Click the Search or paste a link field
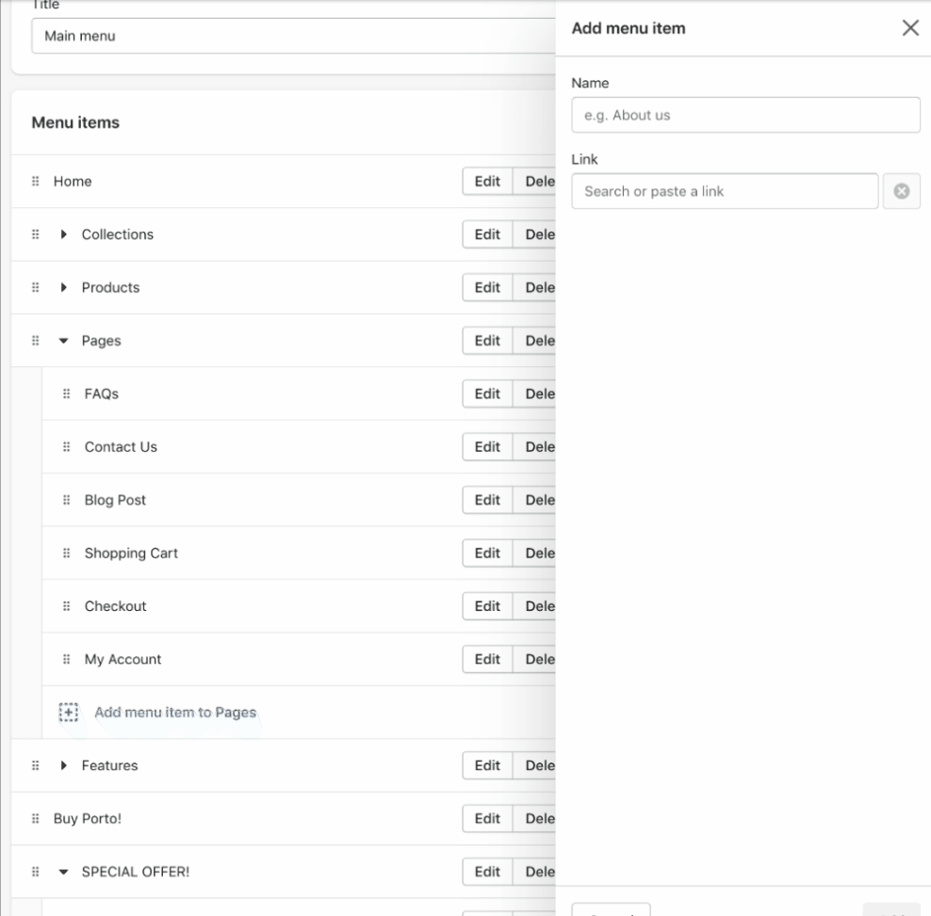Screen dimensions: 931x916 (725, 191)
